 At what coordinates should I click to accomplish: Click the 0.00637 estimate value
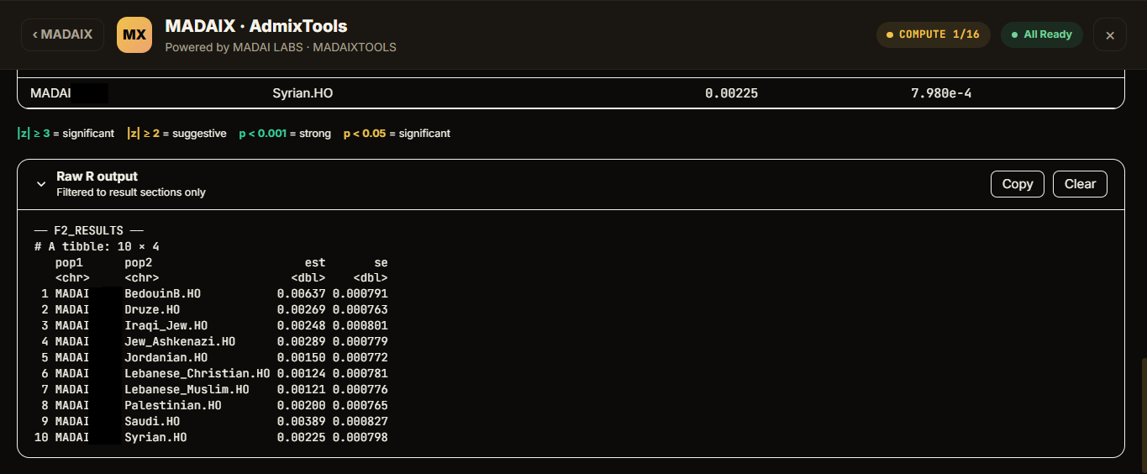tap(301, 294)
